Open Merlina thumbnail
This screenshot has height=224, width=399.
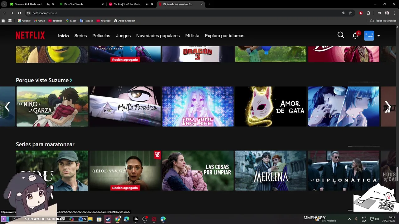271,170
